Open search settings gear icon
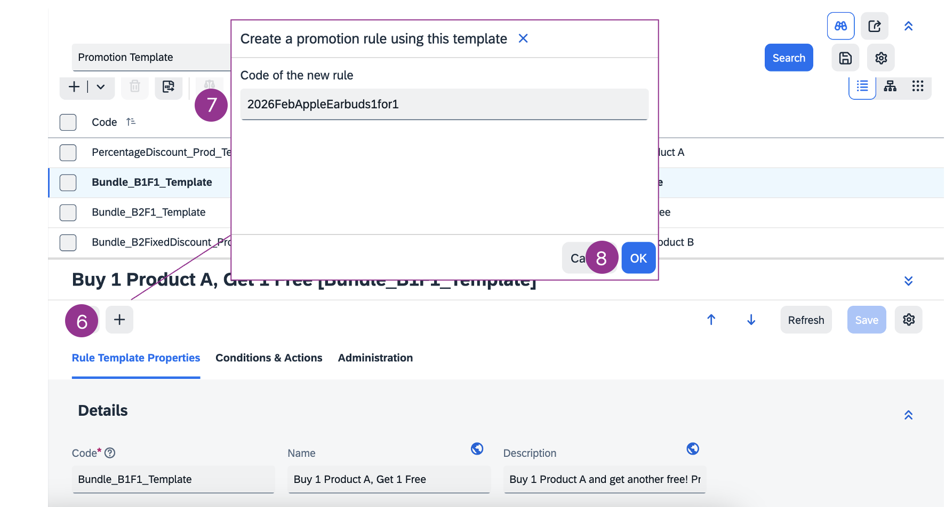Viewport: 945px width, 507px height. (x=880, y=58)
